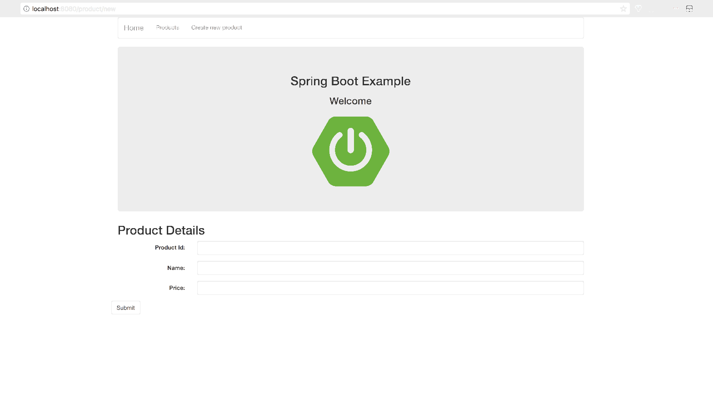Click the Price: label
The image size is (713, 416).
(177, 288)
